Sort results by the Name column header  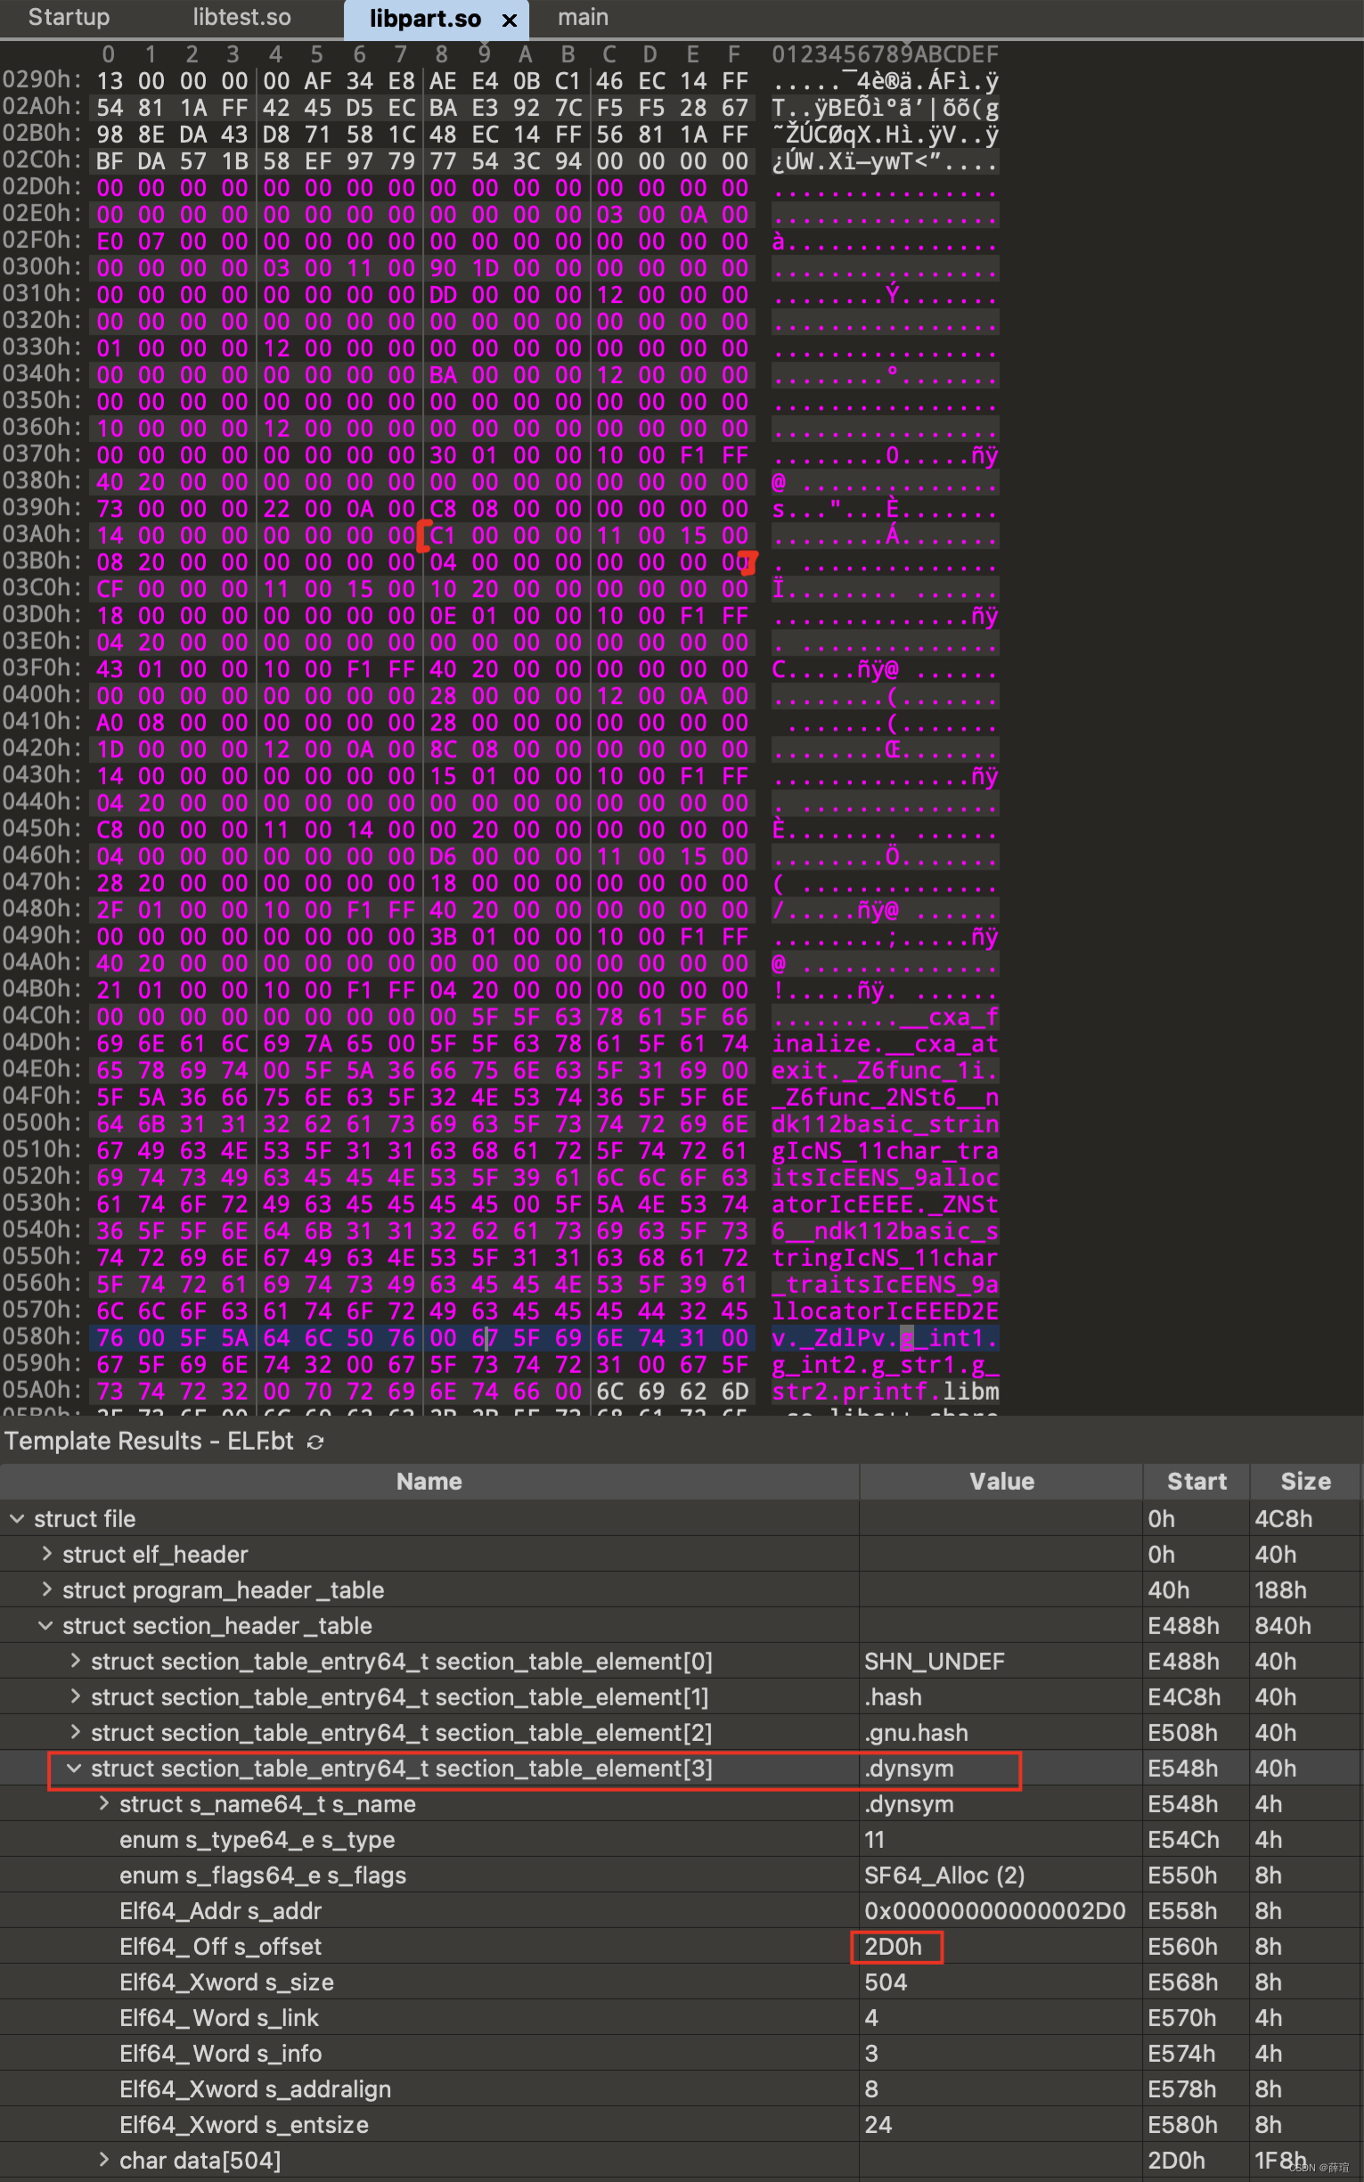429,1481
